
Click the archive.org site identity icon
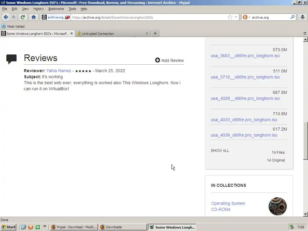44,17
